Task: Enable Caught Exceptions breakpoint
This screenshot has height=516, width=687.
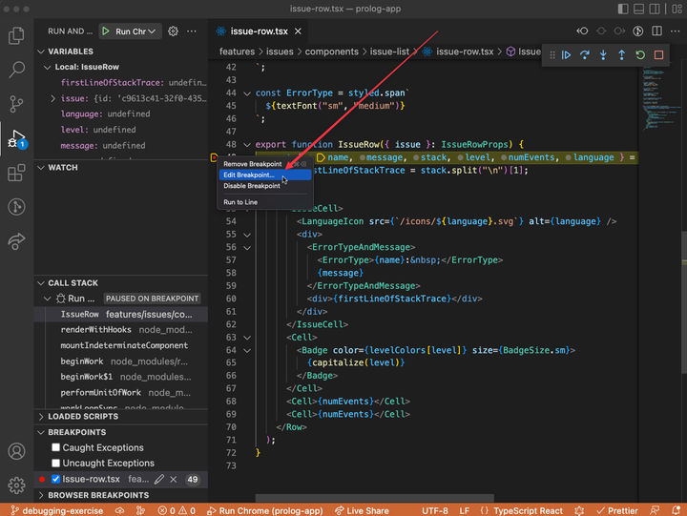Action: 56,447
